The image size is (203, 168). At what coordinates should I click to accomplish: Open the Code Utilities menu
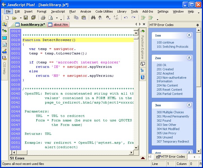tap(104, 11)
